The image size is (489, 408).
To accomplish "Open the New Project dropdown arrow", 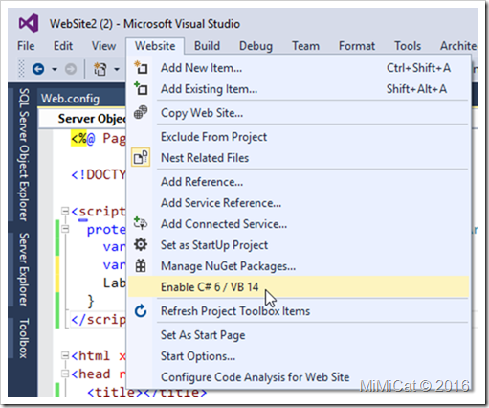I will coord(117,69).
